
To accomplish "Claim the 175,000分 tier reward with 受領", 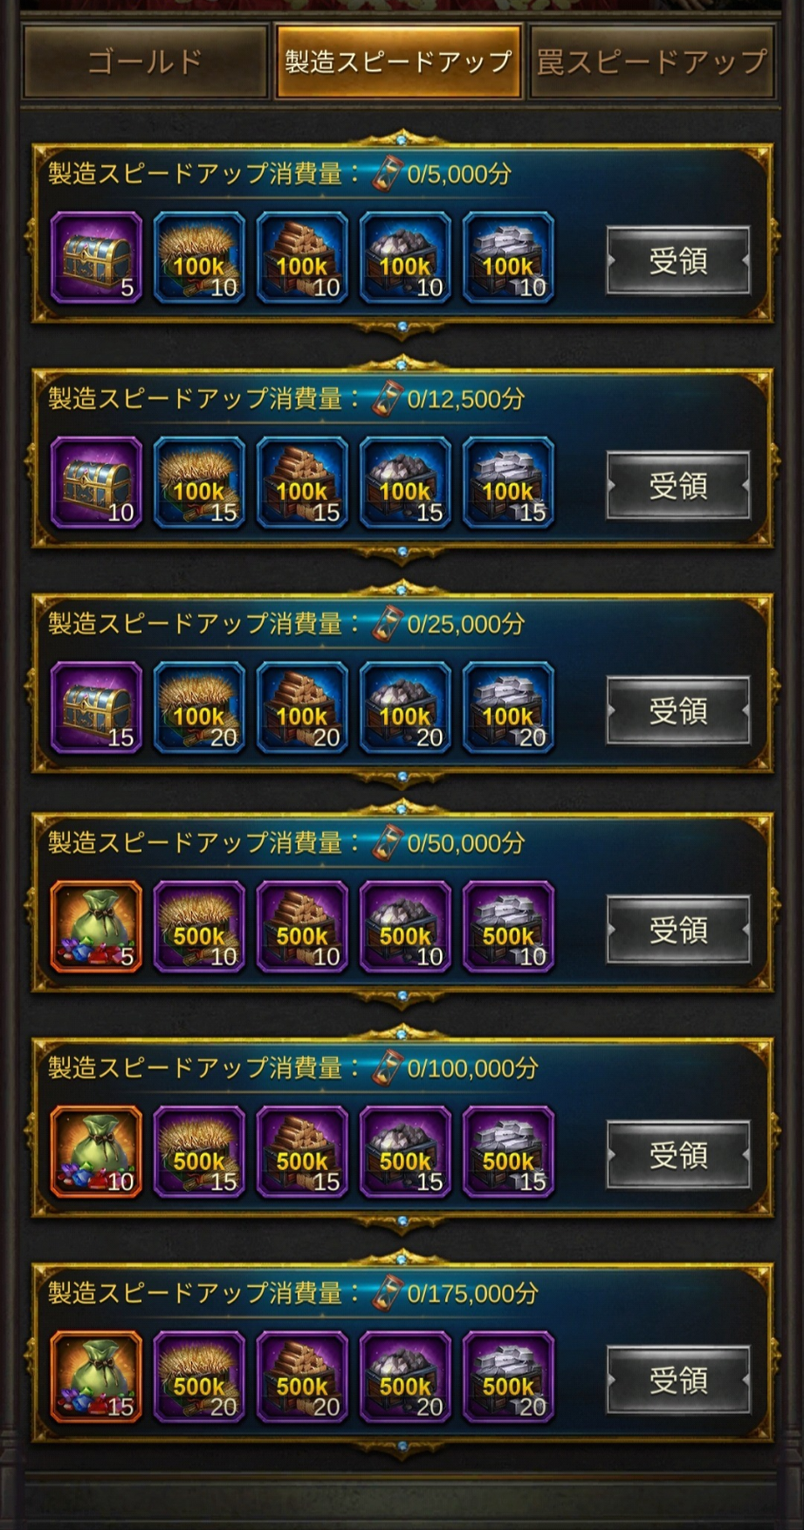I will [x=678, y=1381].
